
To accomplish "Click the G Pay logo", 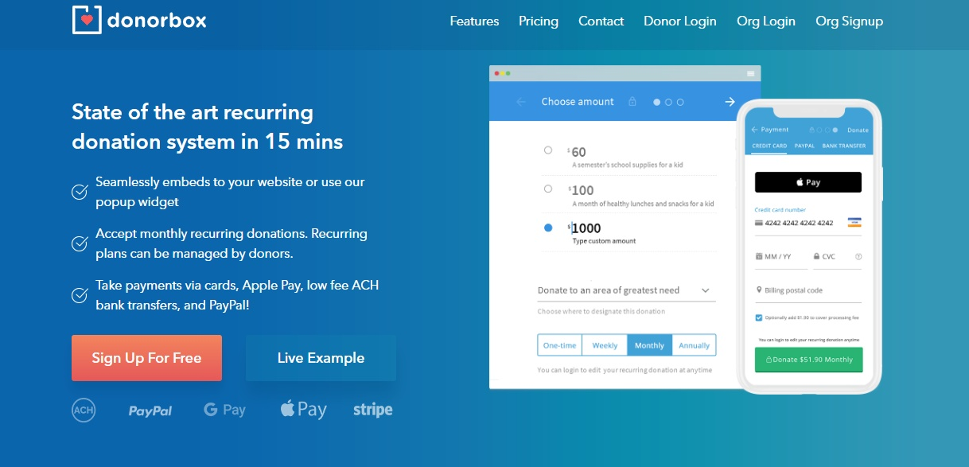I will [x=225, y=410].
